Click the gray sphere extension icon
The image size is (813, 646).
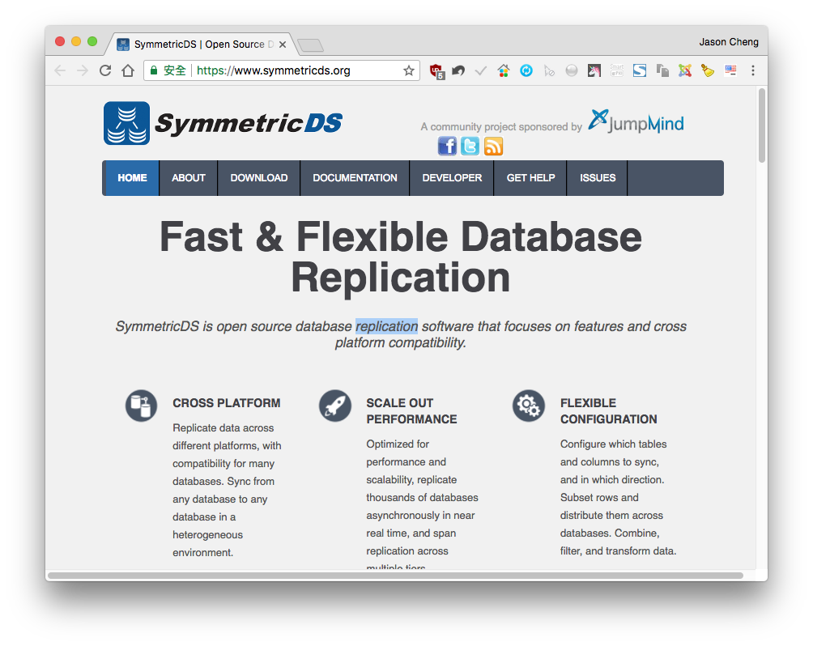[572, 70]
